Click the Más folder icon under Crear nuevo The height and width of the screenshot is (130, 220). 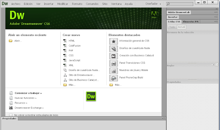pyautogui.click(x=65, y=85)
